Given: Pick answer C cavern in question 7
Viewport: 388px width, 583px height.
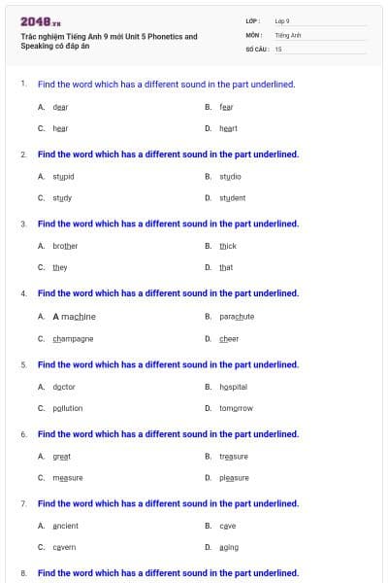Looking at the screenshot, I should point(64,547).
